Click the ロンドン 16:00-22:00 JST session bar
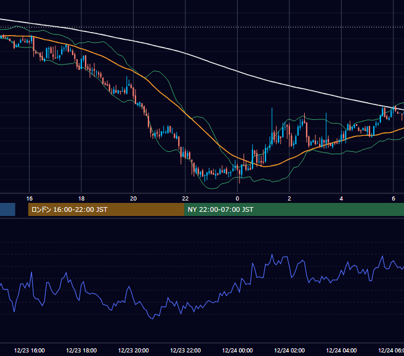This screenshot has width=404, height=356. point(106,209)
